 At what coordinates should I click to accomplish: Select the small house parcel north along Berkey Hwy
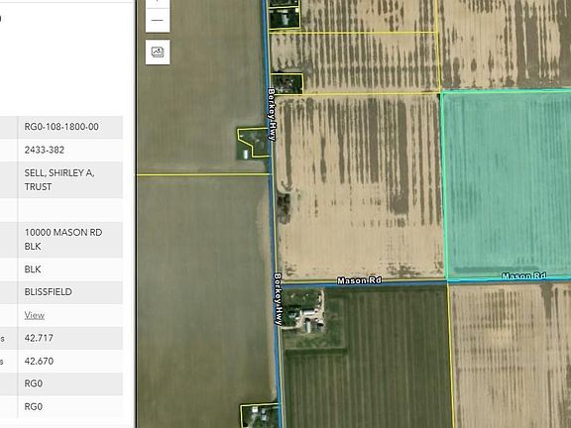(x=286, y=83)
